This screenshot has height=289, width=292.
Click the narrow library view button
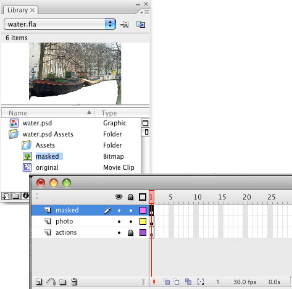pos(146,132)
